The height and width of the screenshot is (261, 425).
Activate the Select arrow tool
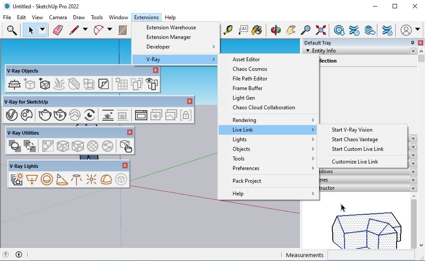click(31, 30)
